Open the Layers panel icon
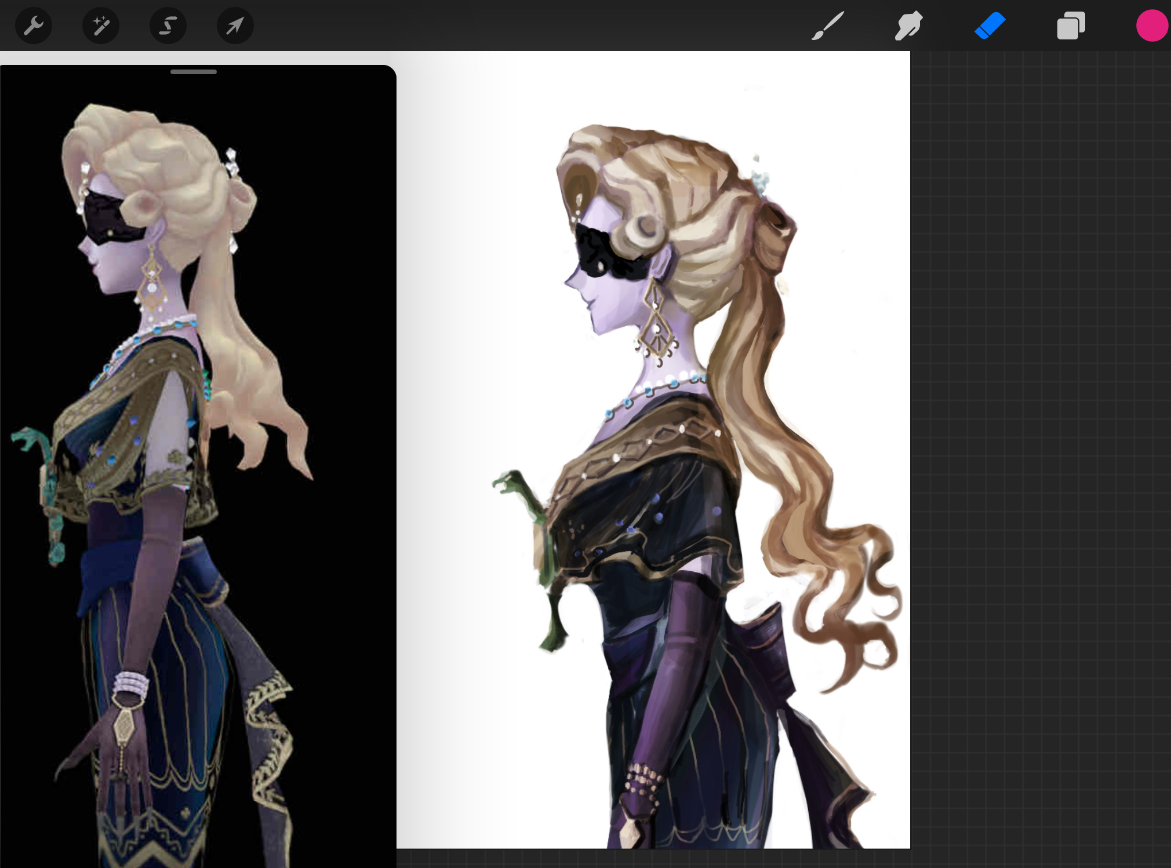The image size is (1171, 868). coord(1071,26)
